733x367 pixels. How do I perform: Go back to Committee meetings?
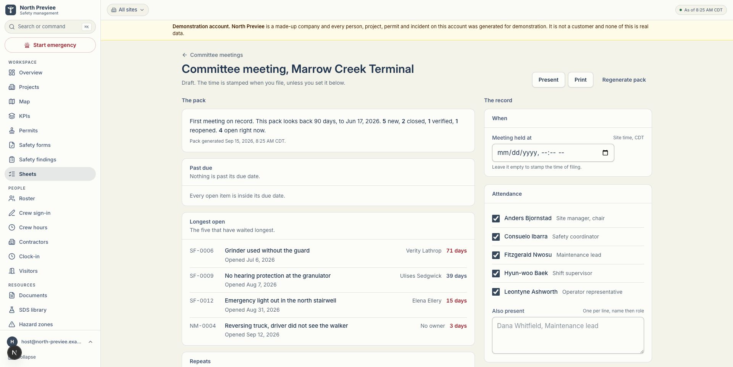212,55
